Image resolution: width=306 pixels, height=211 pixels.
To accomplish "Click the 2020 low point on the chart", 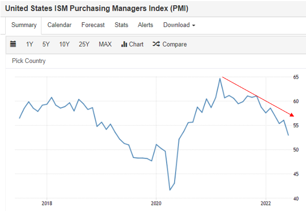I will [170, 190].
